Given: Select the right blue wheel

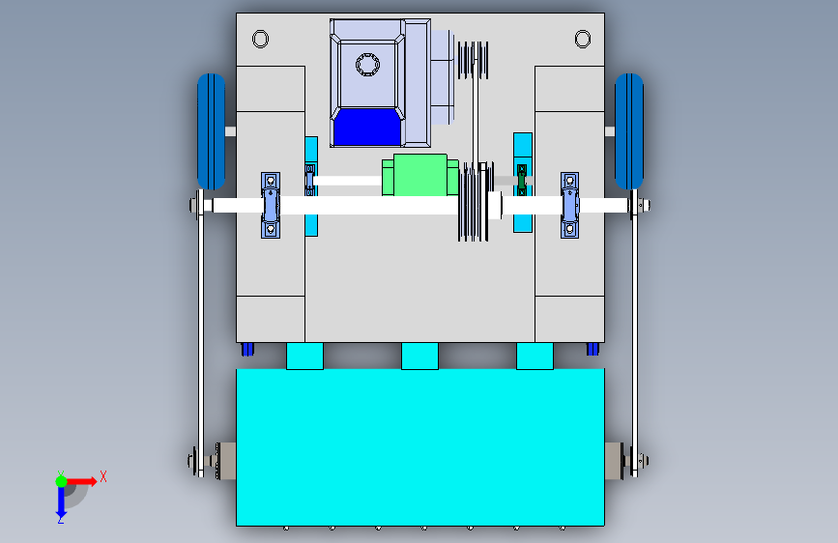Looking at the screenshot, I should pos(629,131).
